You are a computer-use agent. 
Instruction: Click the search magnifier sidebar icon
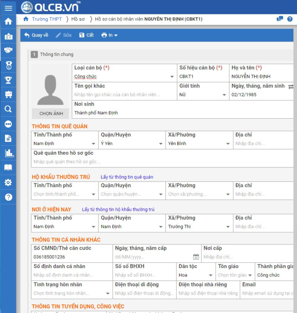click(8, 109)
